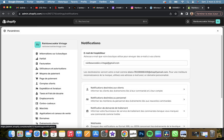Screen dimensions: 224x140
Task: Open Facturation settings
Action: (x=45, y=64)
